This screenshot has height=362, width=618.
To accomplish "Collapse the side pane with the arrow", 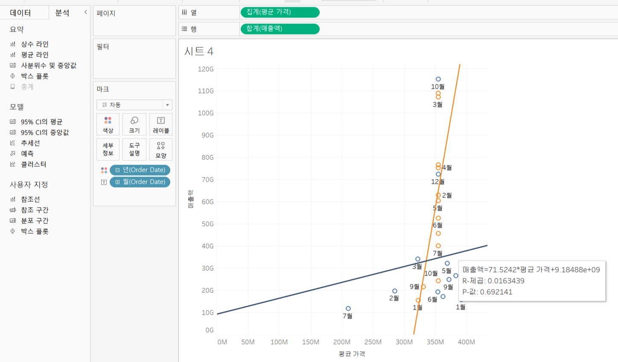I will pyautogui.click(x=85, y=12).
